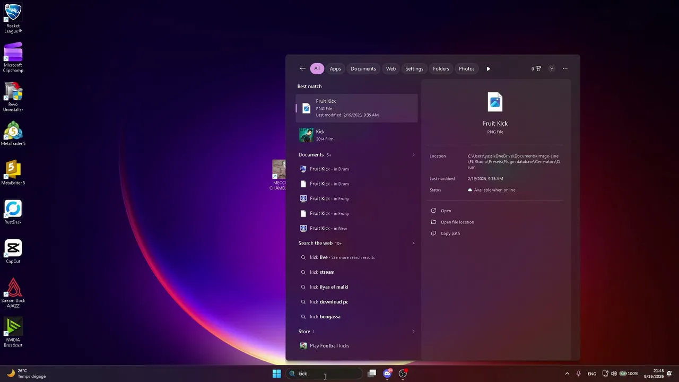The height and width of the screenshot is (382, 679).
Task: Open the three-dot search options menu
Action: [x=565, y=68]
